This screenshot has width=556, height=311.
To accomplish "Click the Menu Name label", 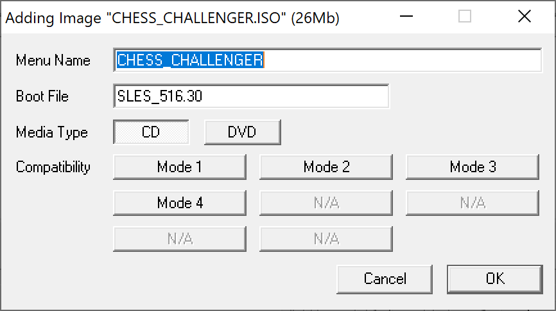I will point(53,60).
